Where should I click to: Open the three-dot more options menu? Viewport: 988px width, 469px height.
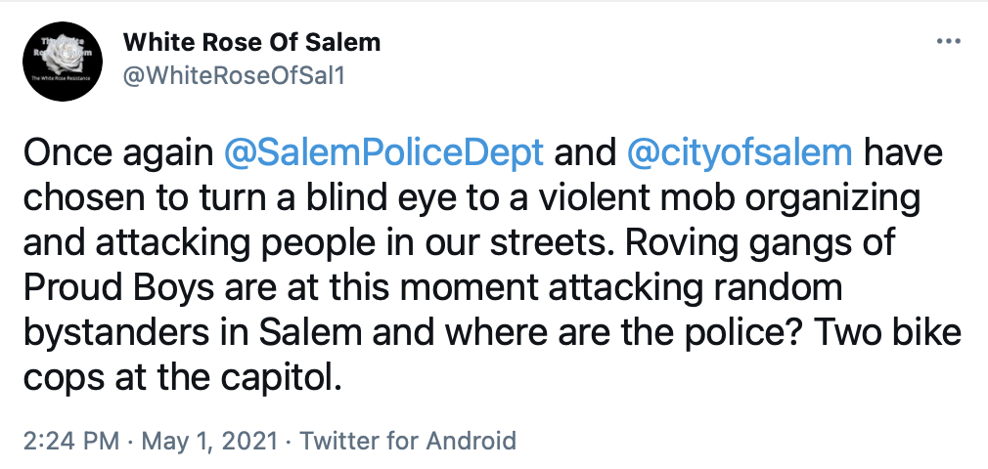[x=949, y=43]
